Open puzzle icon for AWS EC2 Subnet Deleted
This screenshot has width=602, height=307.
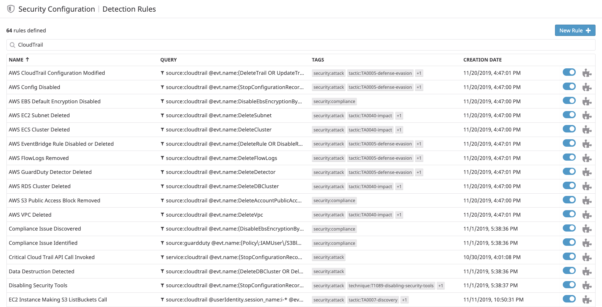587,115
